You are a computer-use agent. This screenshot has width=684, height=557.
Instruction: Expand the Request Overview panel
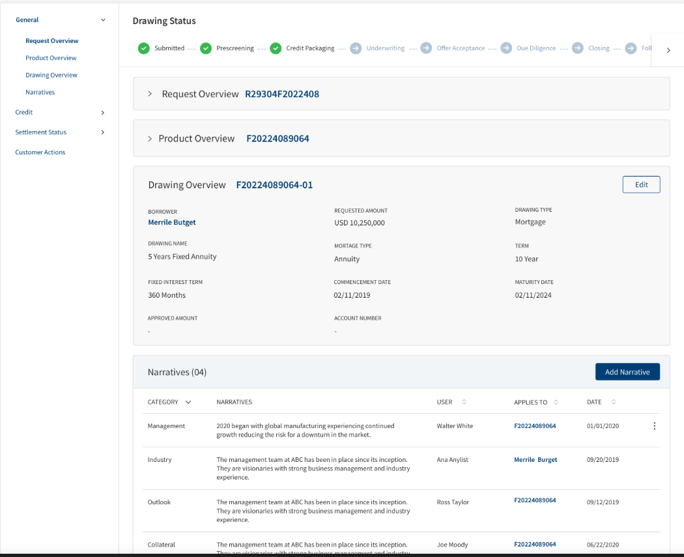(x=150, y=94)
